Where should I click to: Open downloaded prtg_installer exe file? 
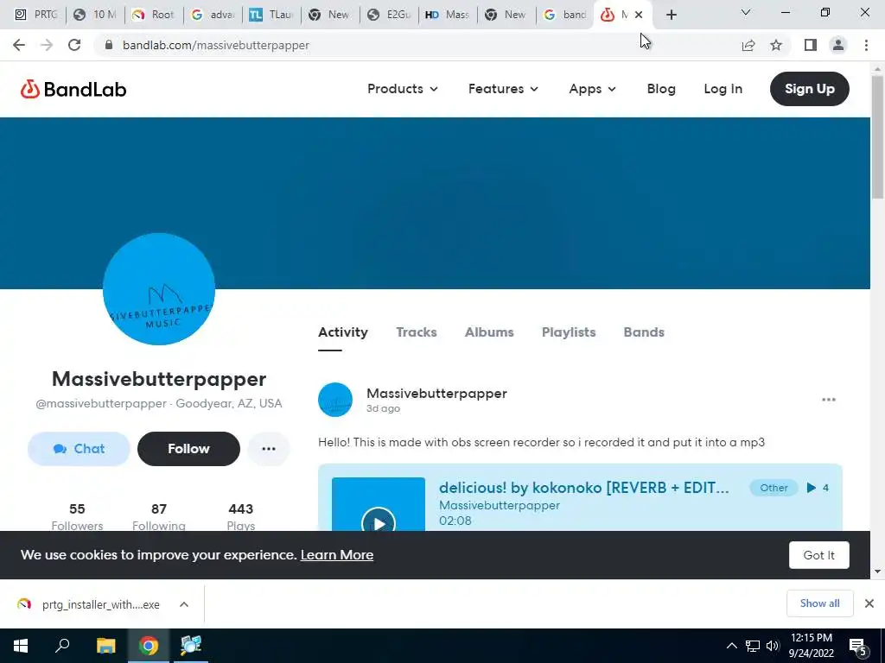[89, 604]
